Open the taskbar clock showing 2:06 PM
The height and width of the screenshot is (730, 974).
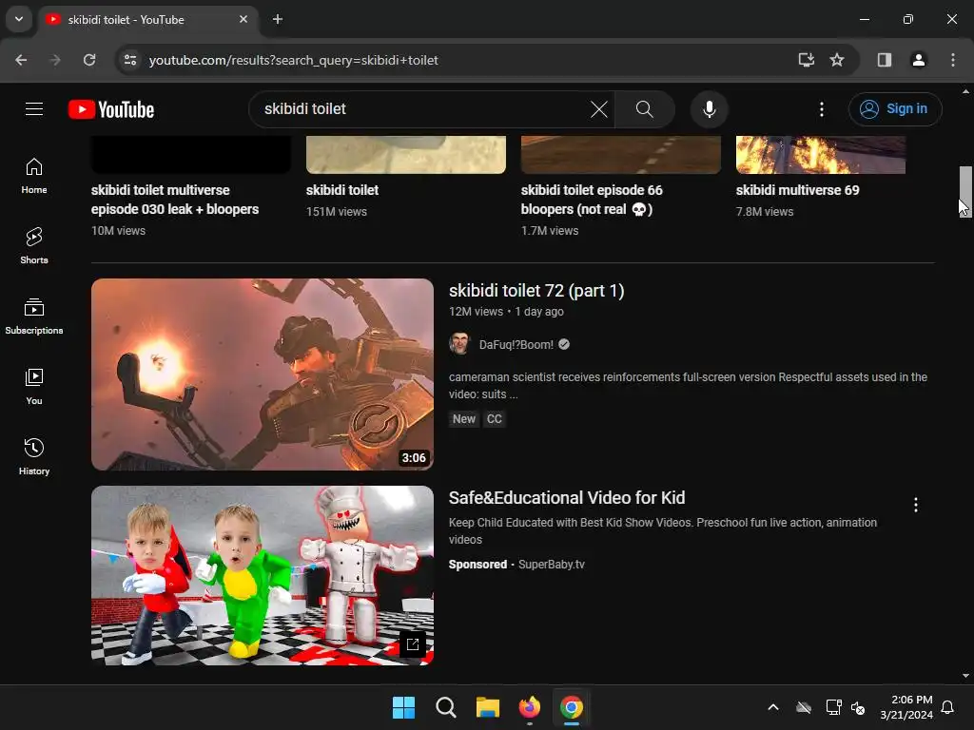pyautogui.click(x=906, y=707)
